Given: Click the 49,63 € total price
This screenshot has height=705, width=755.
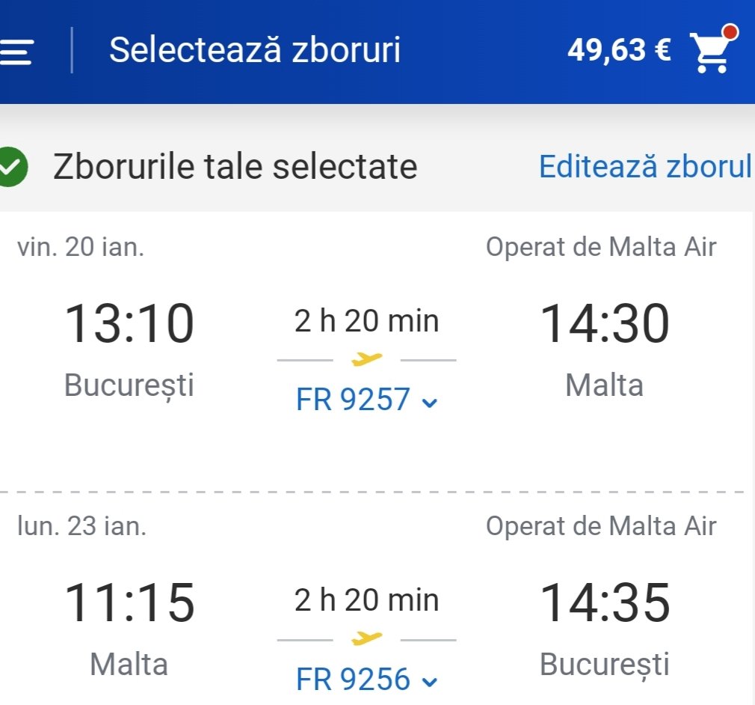Looking at the screenshot, I should click(x=618, y=51).
